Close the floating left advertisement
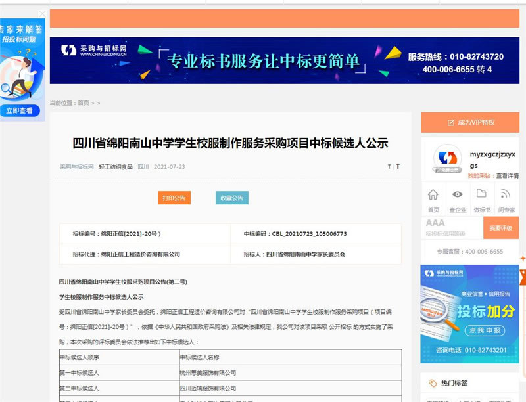 [x=43, y=13]
